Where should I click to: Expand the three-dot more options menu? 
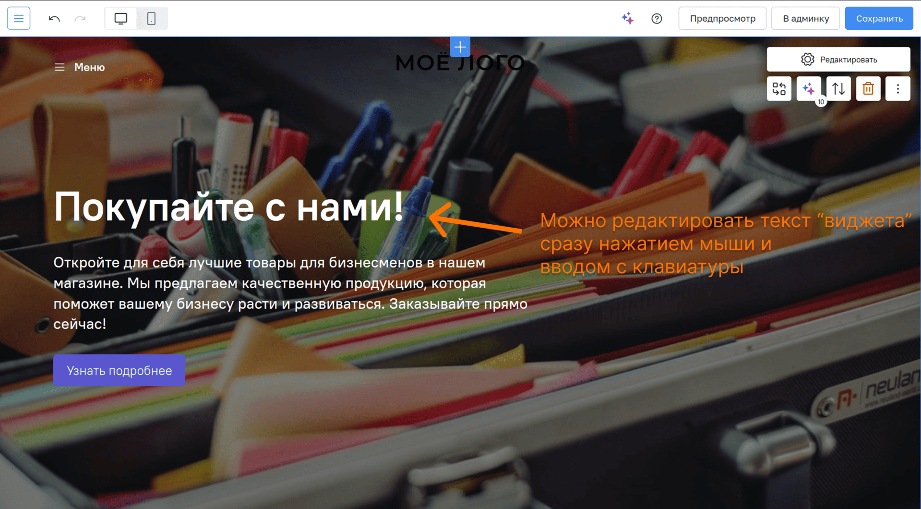pos(898,89)
